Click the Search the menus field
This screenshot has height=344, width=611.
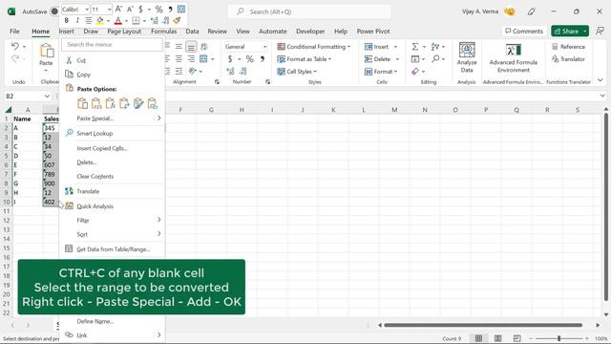pyautogui.click(x=113, y=45)
